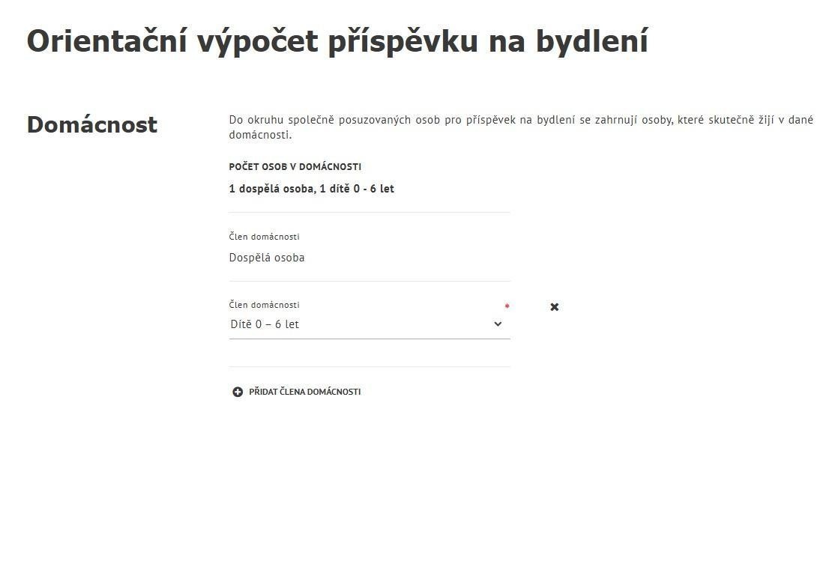
Task: Click the first "Člen domácnosti" label
Action: click(x=264, y=237)
